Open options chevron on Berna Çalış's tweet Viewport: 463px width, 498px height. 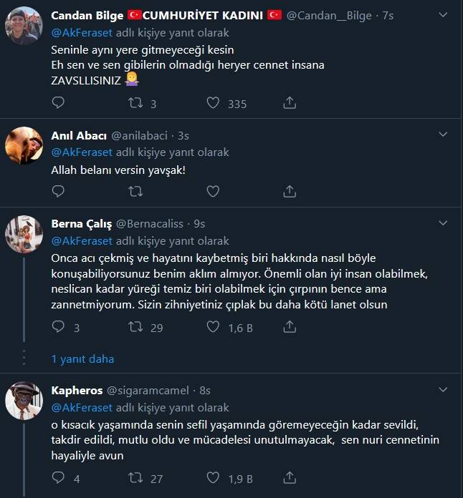pyautogui.click(x=443, y=223)
